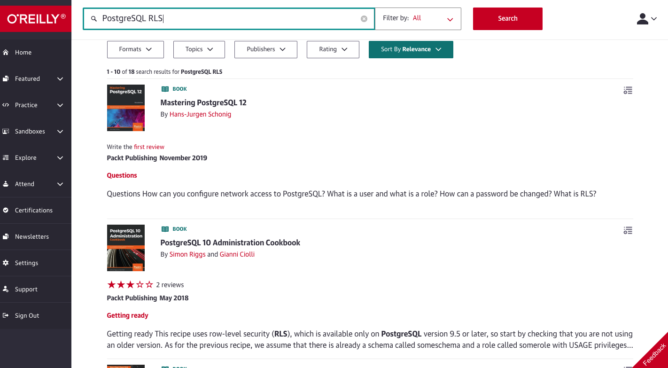The height and width of the screenshot is (368, 668).
Task: Open author Gianni Ciolli link
Action: click(237, 254)
